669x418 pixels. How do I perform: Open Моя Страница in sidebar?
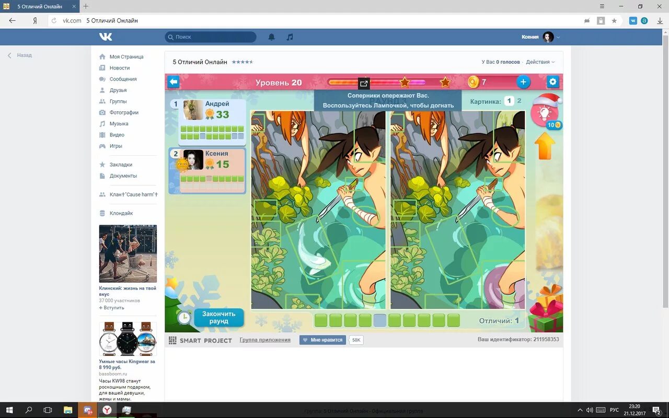click(x=126, y=57)
